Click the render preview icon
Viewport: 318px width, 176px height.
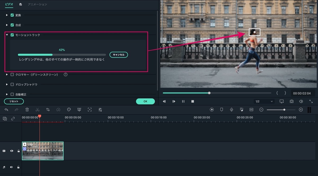pos(212,110)
